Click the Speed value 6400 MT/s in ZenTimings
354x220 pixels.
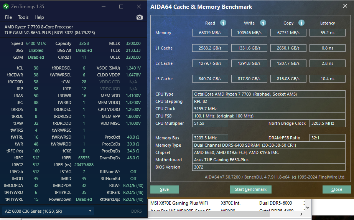point(36,43)
